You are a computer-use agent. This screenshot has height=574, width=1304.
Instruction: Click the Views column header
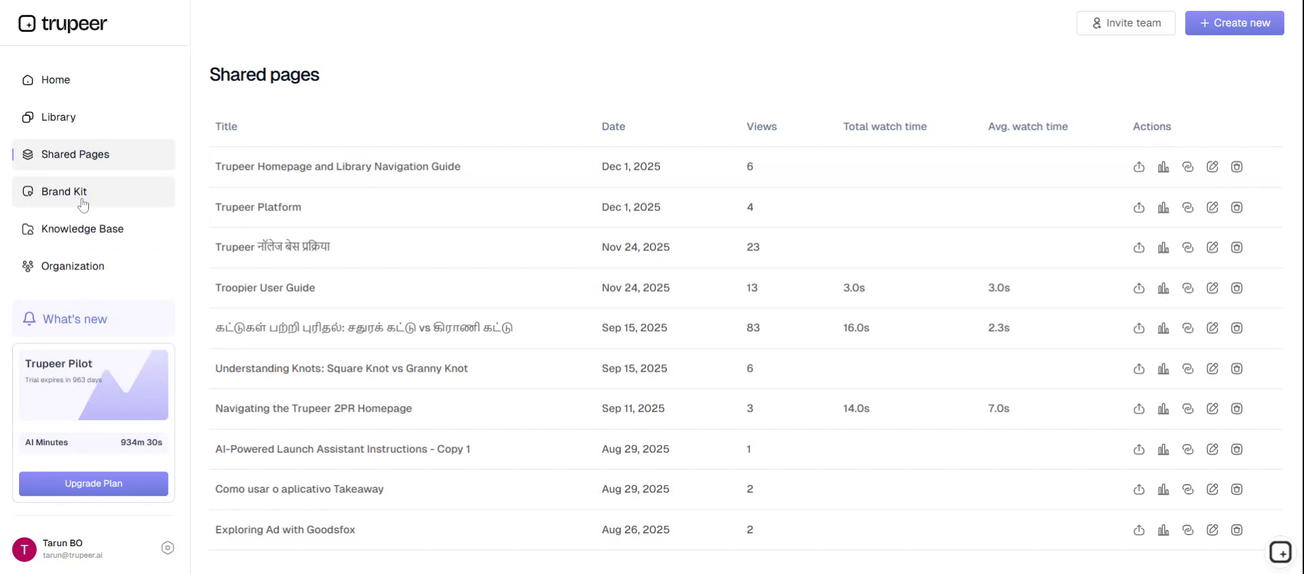pyautogui.click(x=761, y=127)
